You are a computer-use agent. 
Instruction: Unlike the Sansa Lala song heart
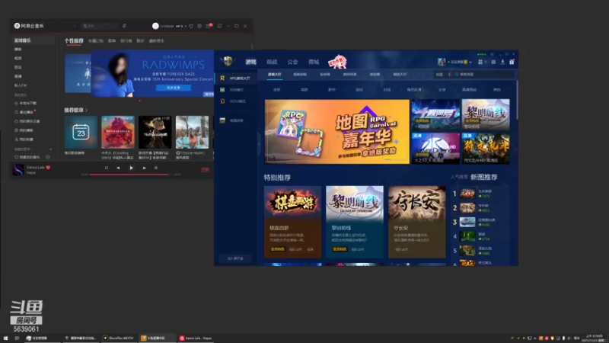(x=48, y=168)
